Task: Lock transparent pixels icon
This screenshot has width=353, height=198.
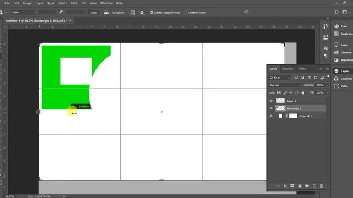Action: point(279,92)
